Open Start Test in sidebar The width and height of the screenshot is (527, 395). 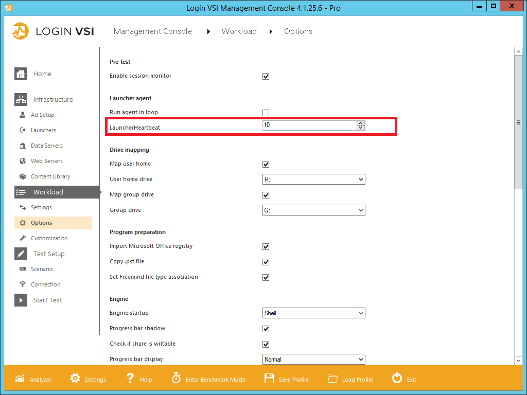click(48, 300)
